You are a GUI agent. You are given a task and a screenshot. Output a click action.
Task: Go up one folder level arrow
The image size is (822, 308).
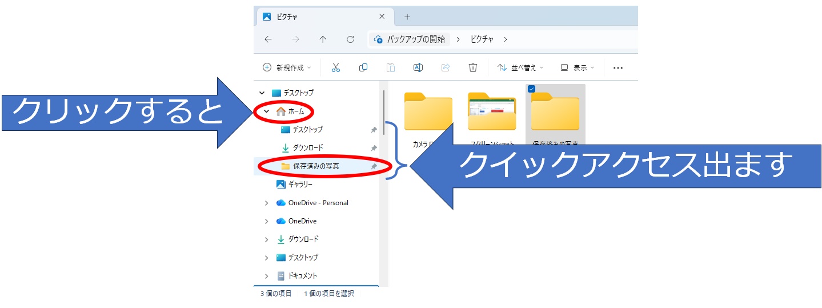(323, 39)
